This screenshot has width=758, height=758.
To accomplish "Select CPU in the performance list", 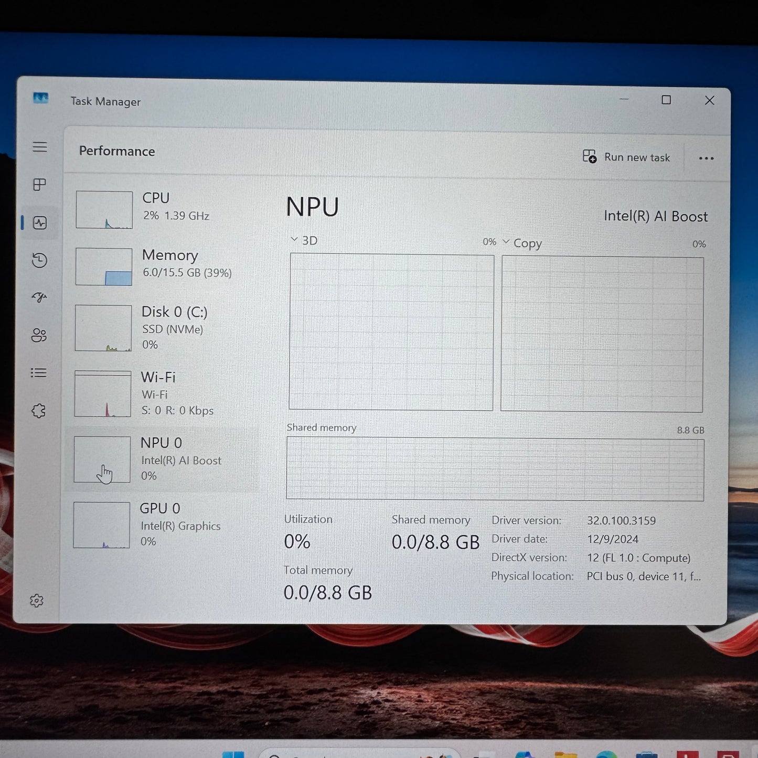I will tap(163, 209).
